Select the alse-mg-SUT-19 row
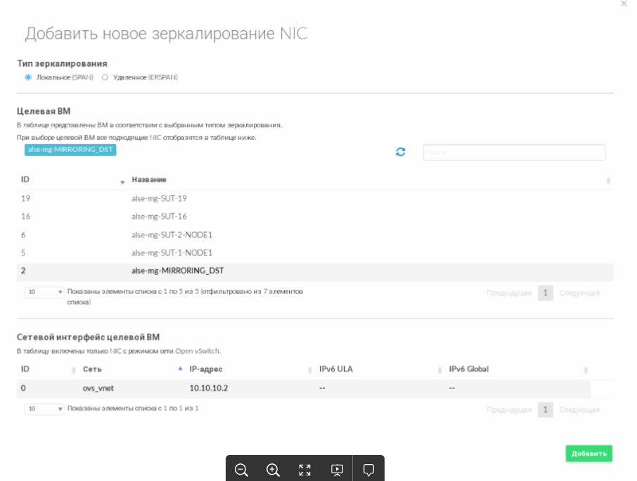Screen dimensions: 637x481 tap(315, 198)
